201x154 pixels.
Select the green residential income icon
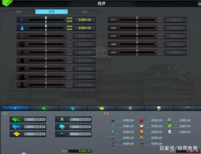click(x=17, y=119)
